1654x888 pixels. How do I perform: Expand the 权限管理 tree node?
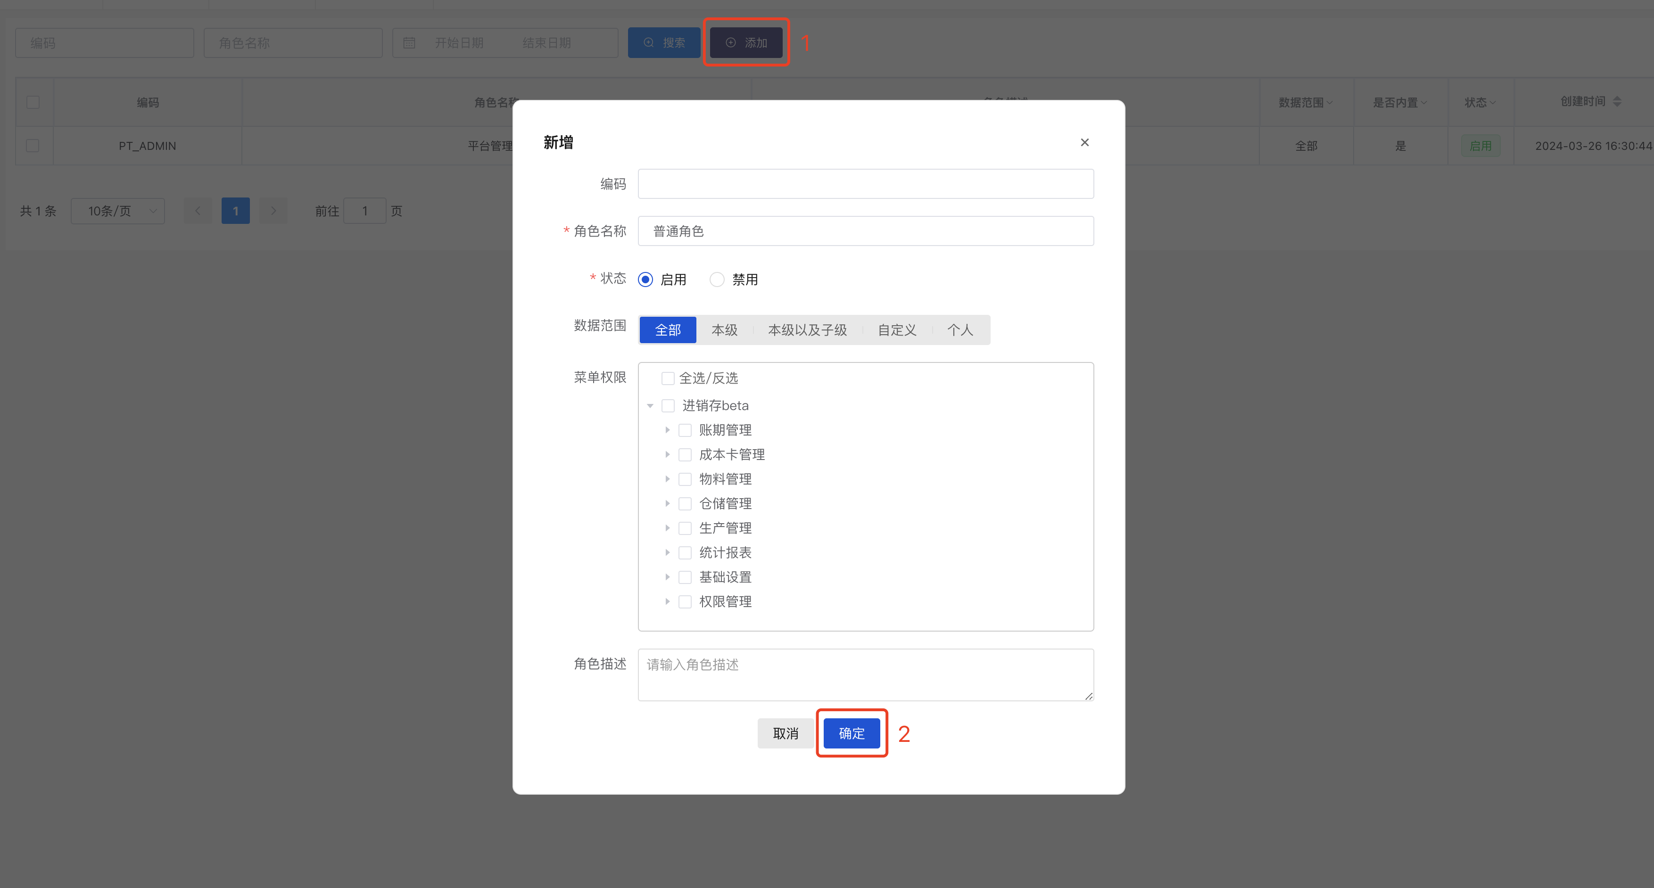tap(668, 601)
